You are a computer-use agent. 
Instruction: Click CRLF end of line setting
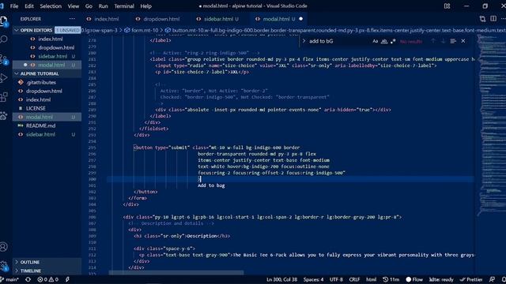354,279
